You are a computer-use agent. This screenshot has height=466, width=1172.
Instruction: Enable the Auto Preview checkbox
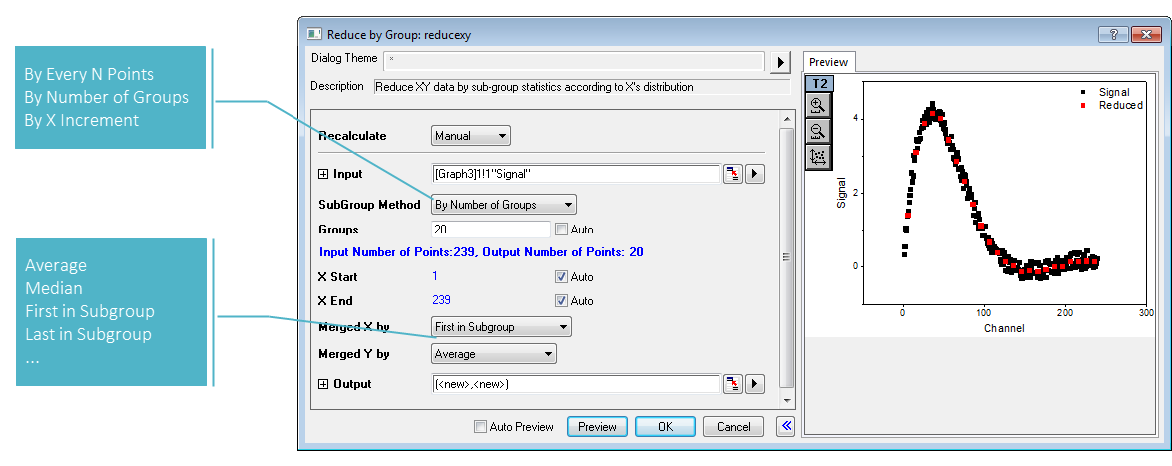pos(480,427)
